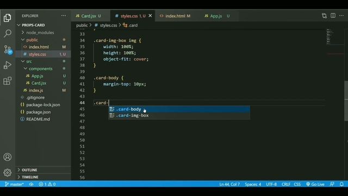
Task: Close the styles.css tab
Action: tap(150, 16)
